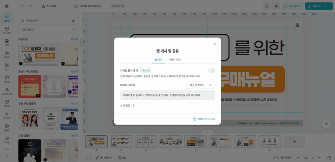
Task: Open the 요소 sidebar panel
Action: click(x=7, y=67)
